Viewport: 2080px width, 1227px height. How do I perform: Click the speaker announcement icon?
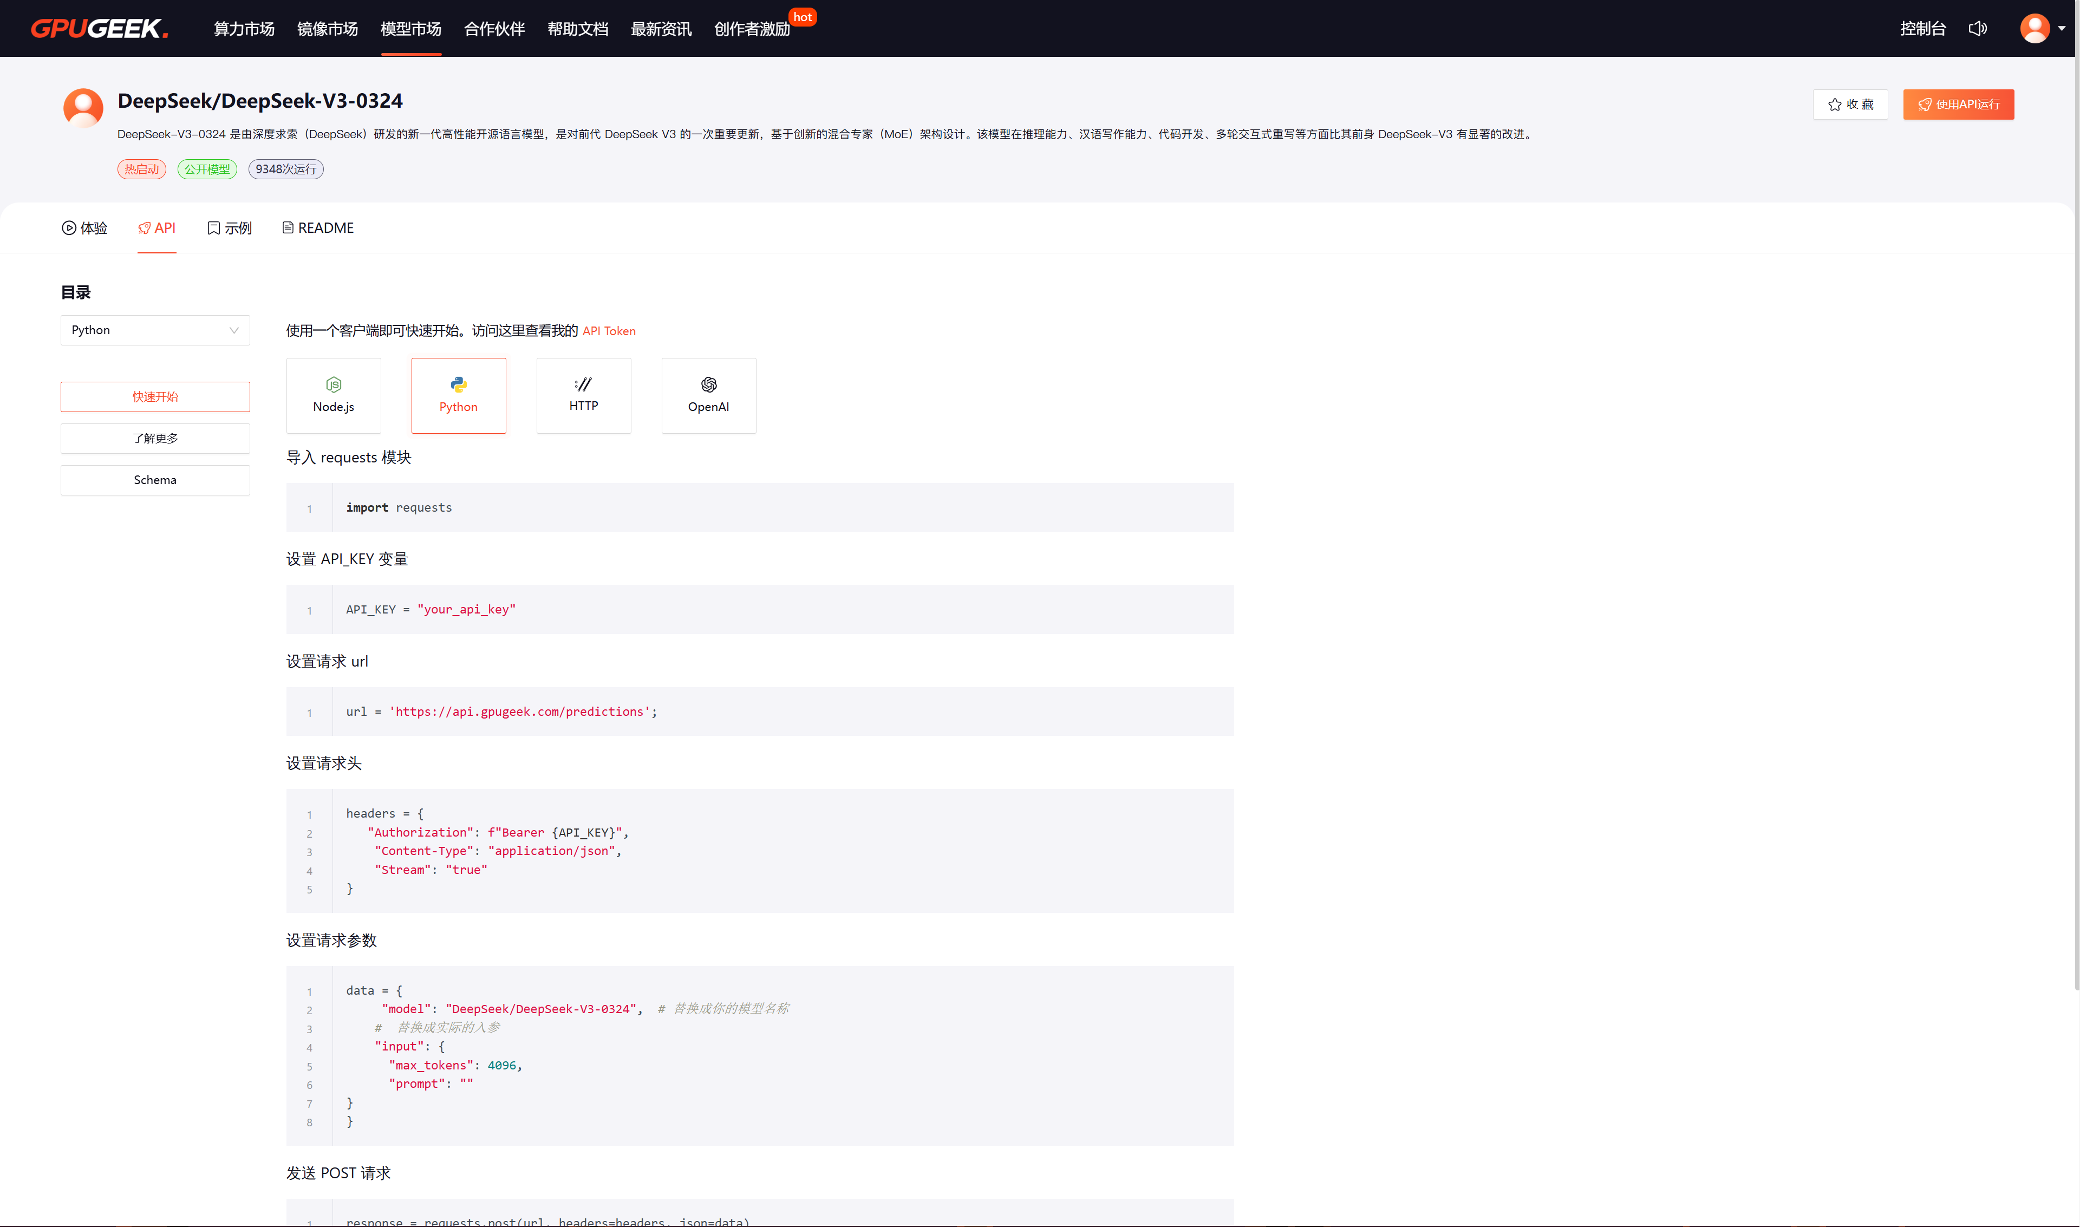click(1978, 29)
